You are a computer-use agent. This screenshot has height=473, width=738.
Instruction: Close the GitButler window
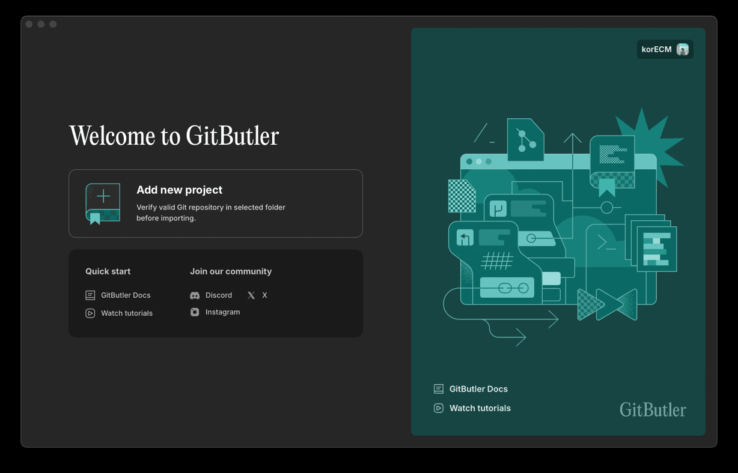click(29, 24)
